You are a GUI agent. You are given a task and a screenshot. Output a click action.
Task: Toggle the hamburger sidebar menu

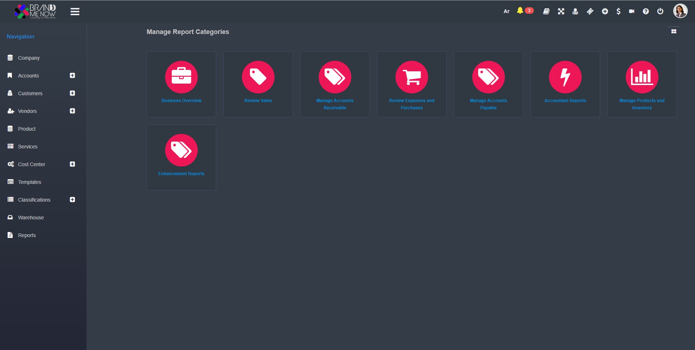75,12
